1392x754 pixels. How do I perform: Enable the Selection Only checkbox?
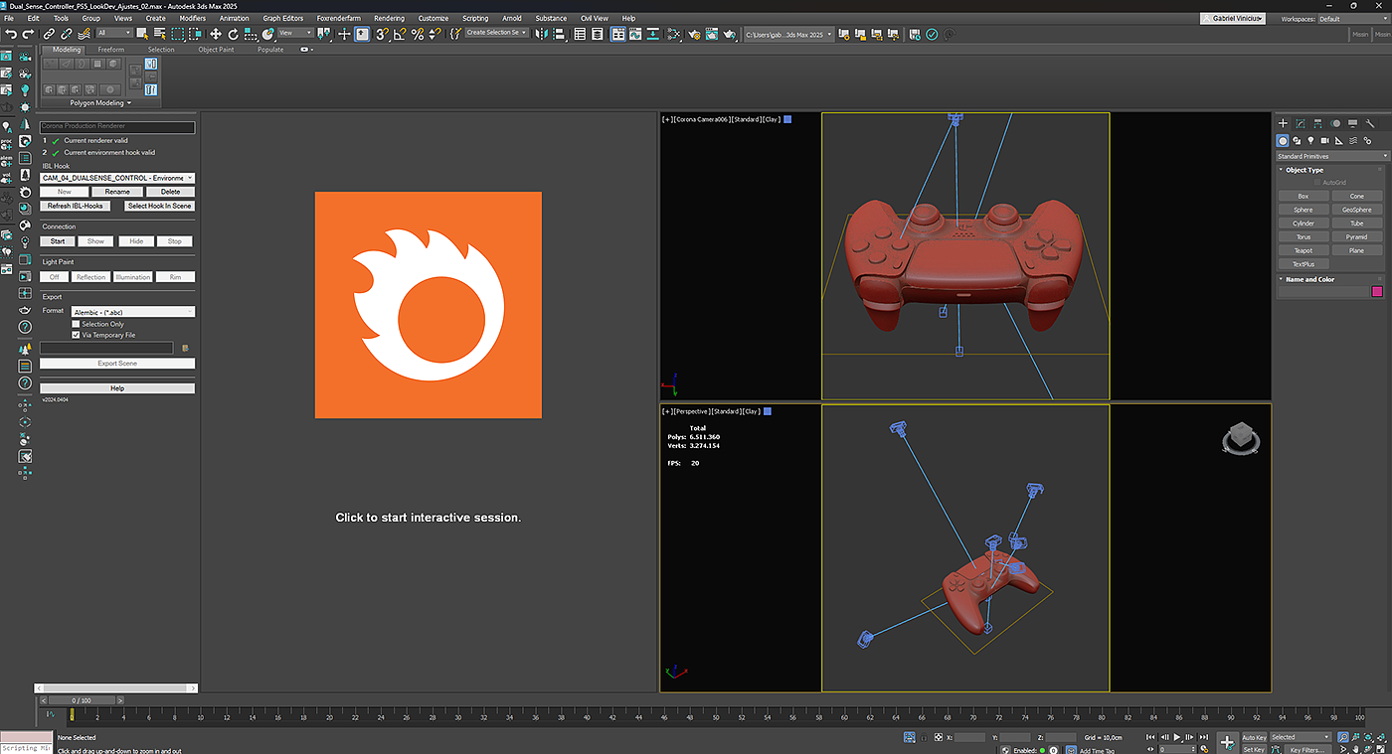(76, 324)
